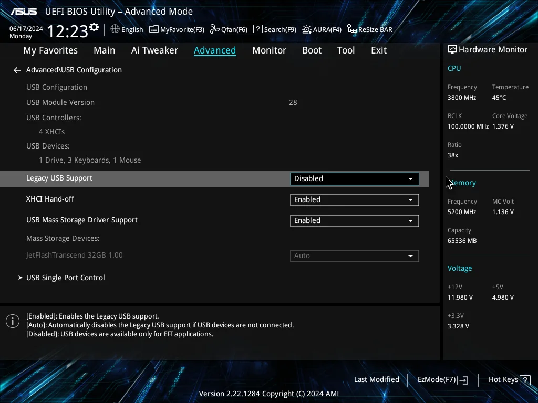Click +3.3V reading 3.328 V
The image size is (538, 403).
458,326
